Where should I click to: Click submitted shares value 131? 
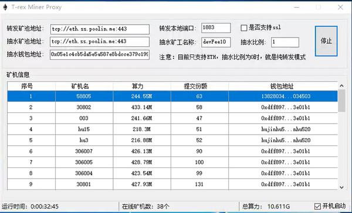coord(199,184)
